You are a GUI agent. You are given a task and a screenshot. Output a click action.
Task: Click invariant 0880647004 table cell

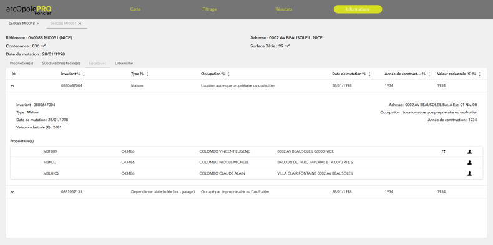point(71,85)
